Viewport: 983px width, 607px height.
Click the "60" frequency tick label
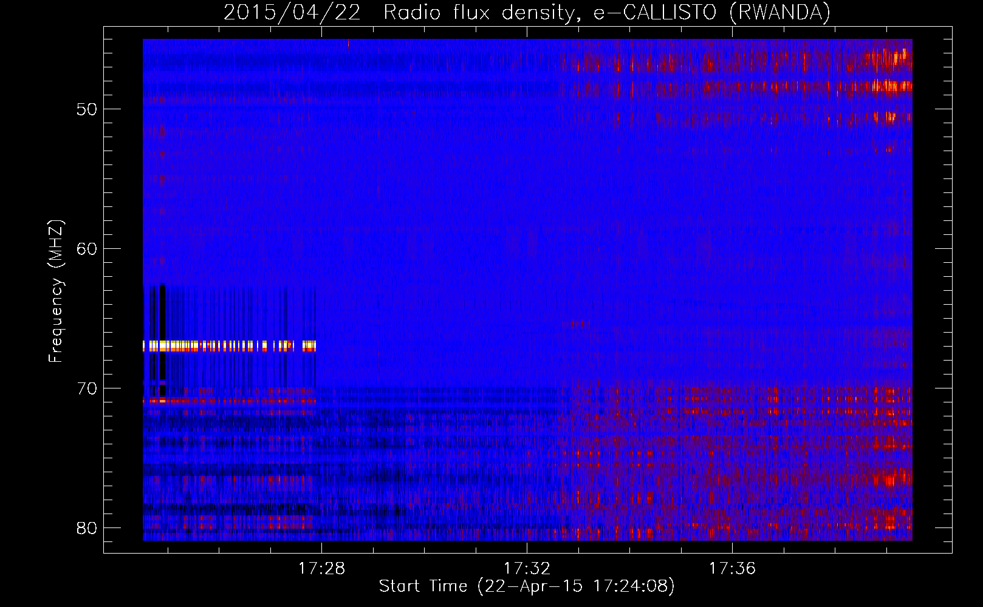click(x=87, y=249)
